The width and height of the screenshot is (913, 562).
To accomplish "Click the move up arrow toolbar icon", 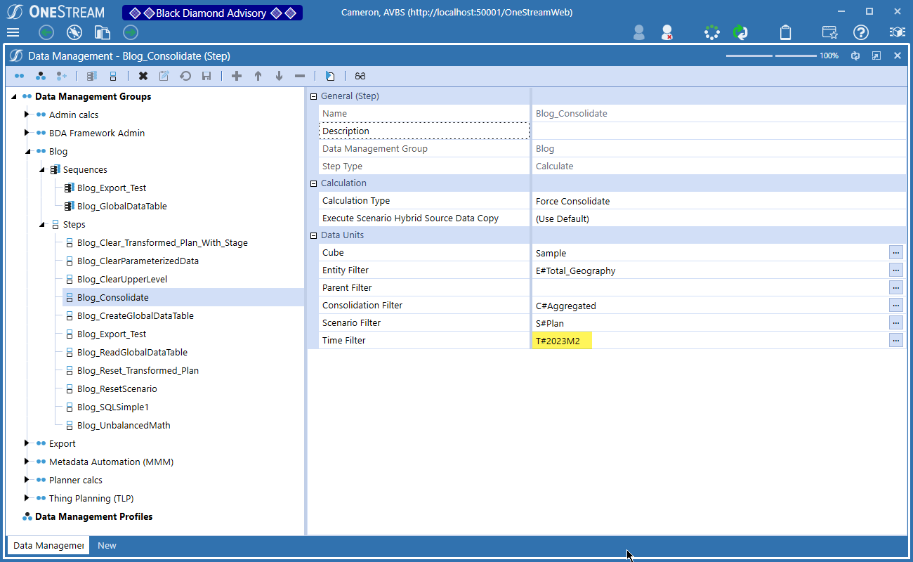I will pos(258,76).
